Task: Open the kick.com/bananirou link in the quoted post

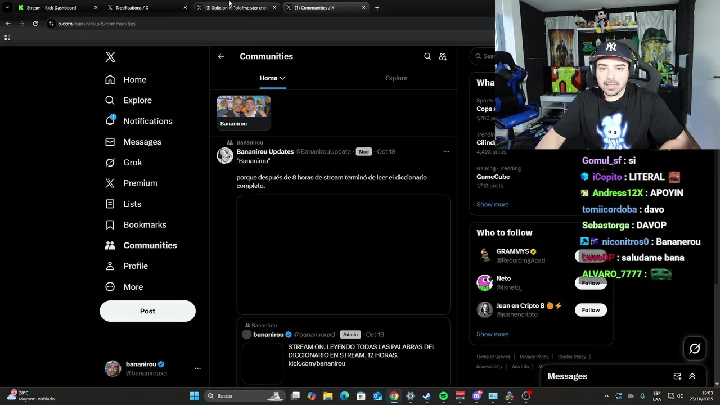Action: point(317,364)
